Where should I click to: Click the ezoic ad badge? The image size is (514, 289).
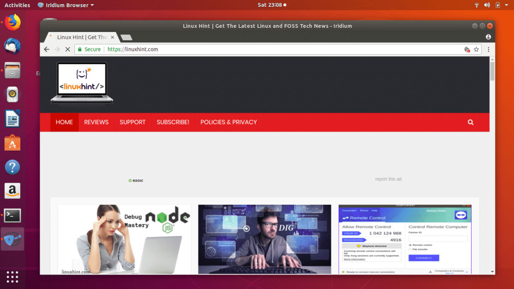136,180
